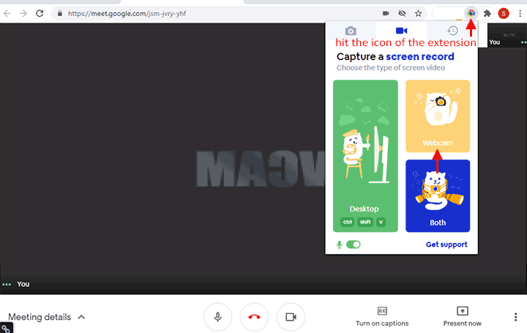Click the shift shortcut key badge
The height and width of the screenshot is (333, 527).
point(365,222)
